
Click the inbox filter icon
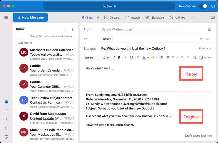[66, 29]
